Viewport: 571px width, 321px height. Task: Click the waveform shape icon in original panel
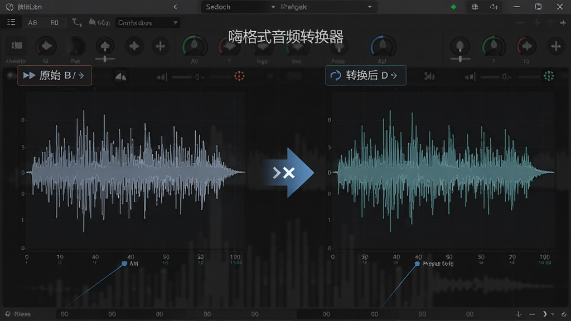coord(120,76)
